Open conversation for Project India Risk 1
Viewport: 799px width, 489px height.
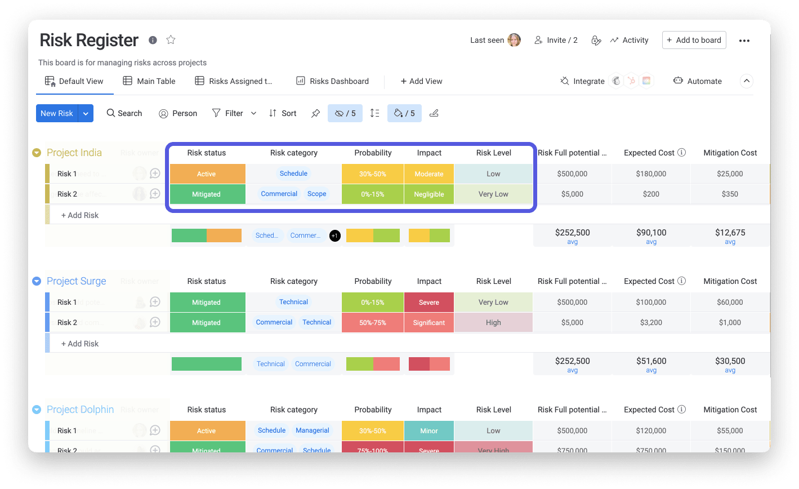coord(155,174)
